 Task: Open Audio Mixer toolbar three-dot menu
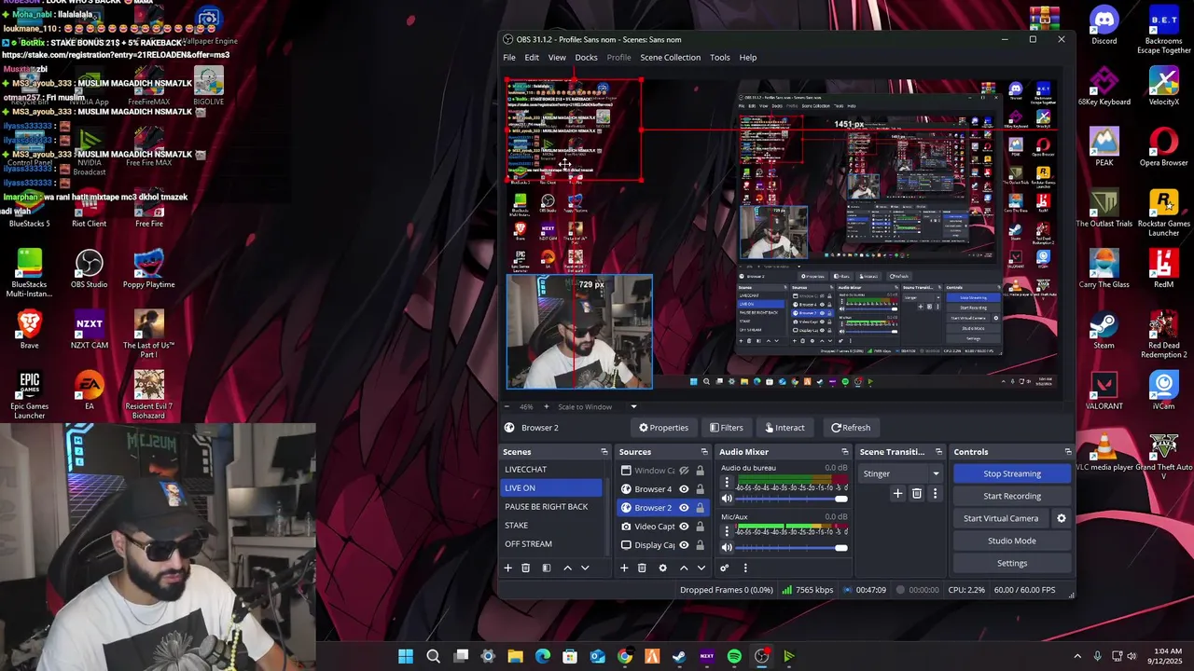tap(744, 568)
